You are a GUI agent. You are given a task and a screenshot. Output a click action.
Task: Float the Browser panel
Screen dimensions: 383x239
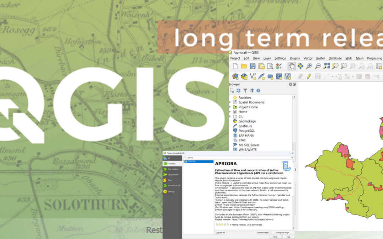pos(290,84)
